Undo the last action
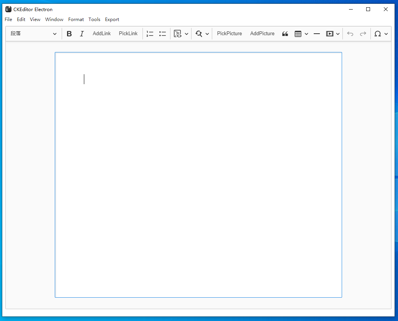The height and width of the screenshot is (321, 398). (350, 34)
